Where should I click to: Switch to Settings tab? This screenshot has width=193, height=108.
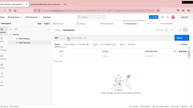coord(131,44)
